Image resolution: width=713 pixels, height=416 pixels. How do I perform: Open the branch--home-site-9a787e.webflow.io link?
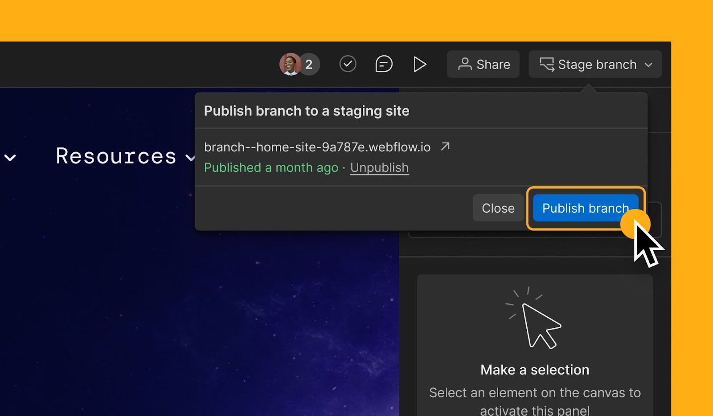[x=317, y=147]
